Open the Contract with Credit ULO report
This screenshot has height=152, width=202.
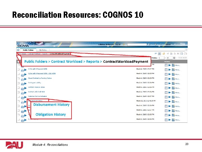[x=36, y=92]
